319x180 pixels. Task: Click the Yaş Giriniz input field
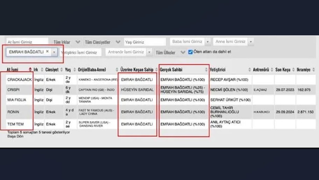point(144,42)
